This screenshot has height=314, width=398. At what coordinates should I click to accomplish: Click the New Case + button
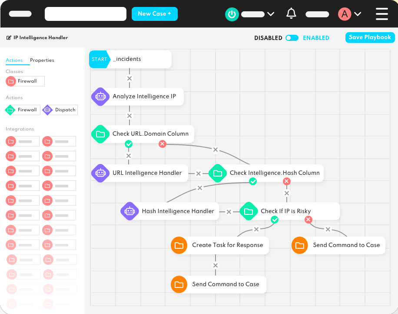click(154, 14)
